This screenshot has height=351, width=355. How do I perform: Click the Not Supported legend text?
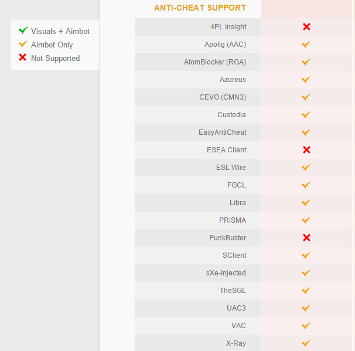point(55,58)
